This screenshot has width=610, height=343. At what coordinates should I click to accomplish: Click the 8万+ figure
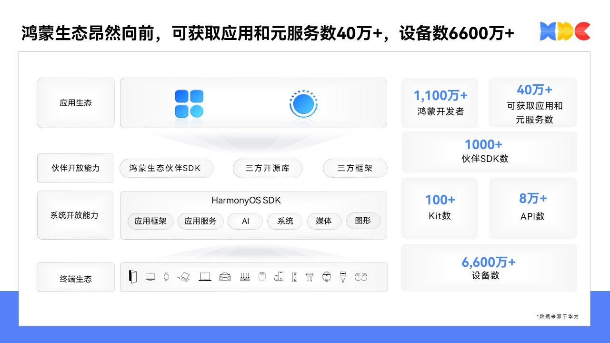coord(533,198)
